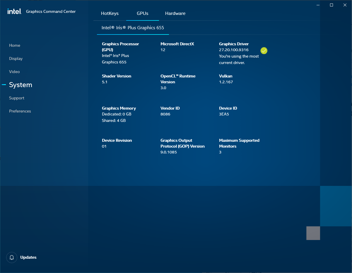Click 'Dedicated: 0 GB' text

pos(117,114)
